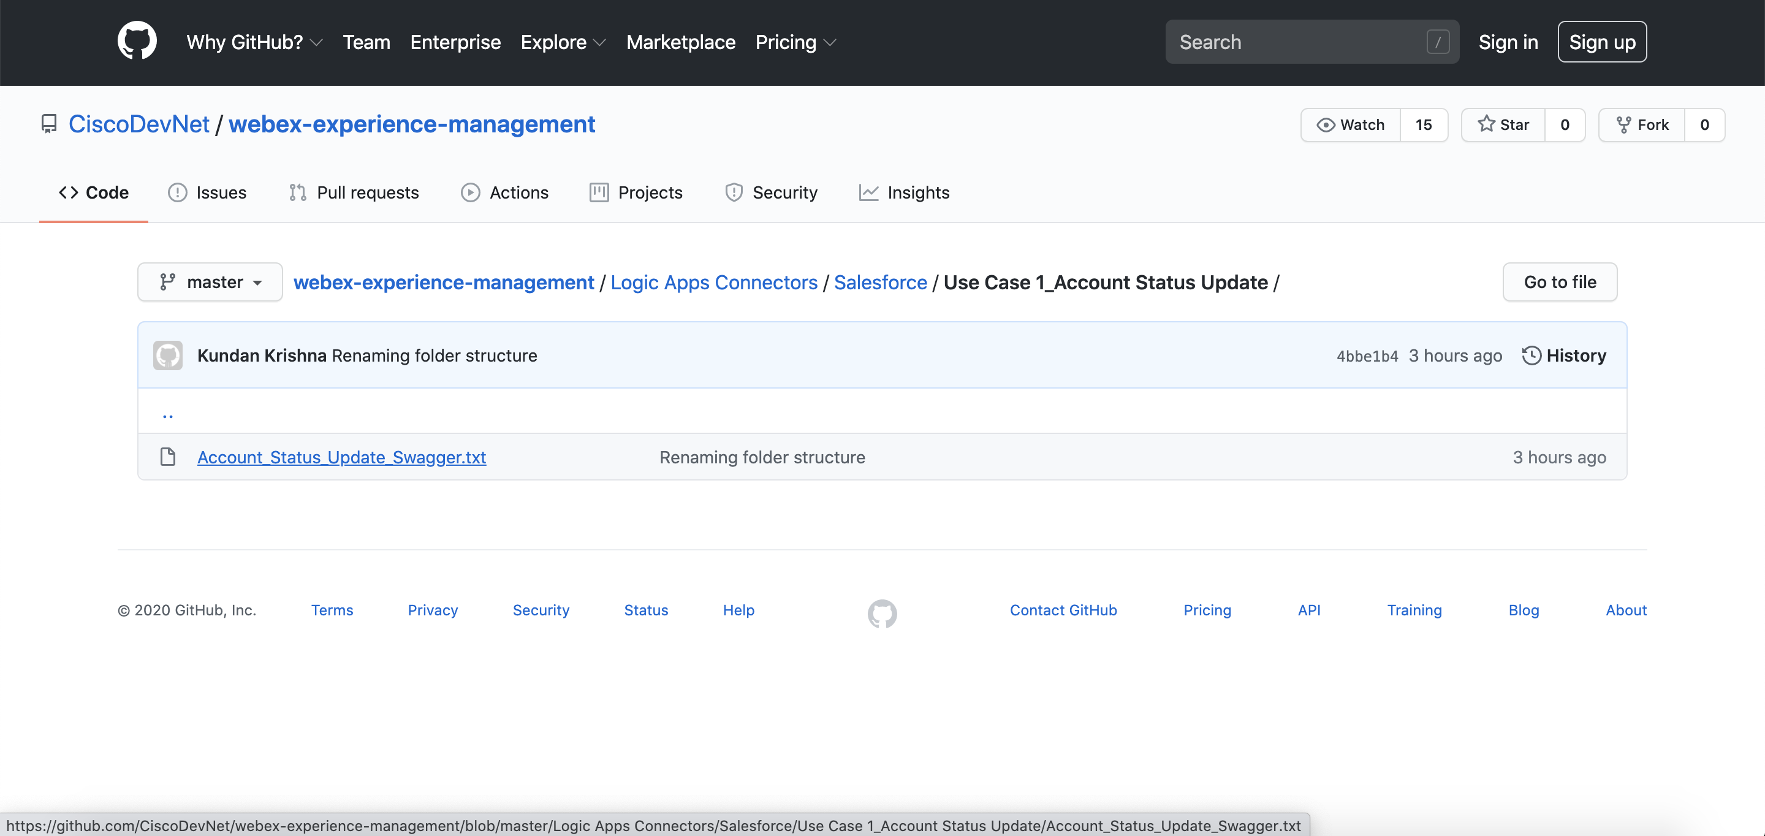Open the footer Pricing link
This screenshot has width=1765, height=836.
1207,610
